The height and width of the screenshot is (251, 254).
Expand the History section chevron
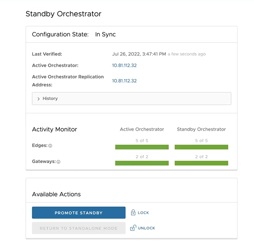38,99
